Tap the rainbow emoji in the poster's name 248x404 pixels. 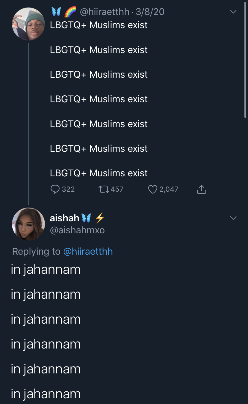tap(70, 12)
